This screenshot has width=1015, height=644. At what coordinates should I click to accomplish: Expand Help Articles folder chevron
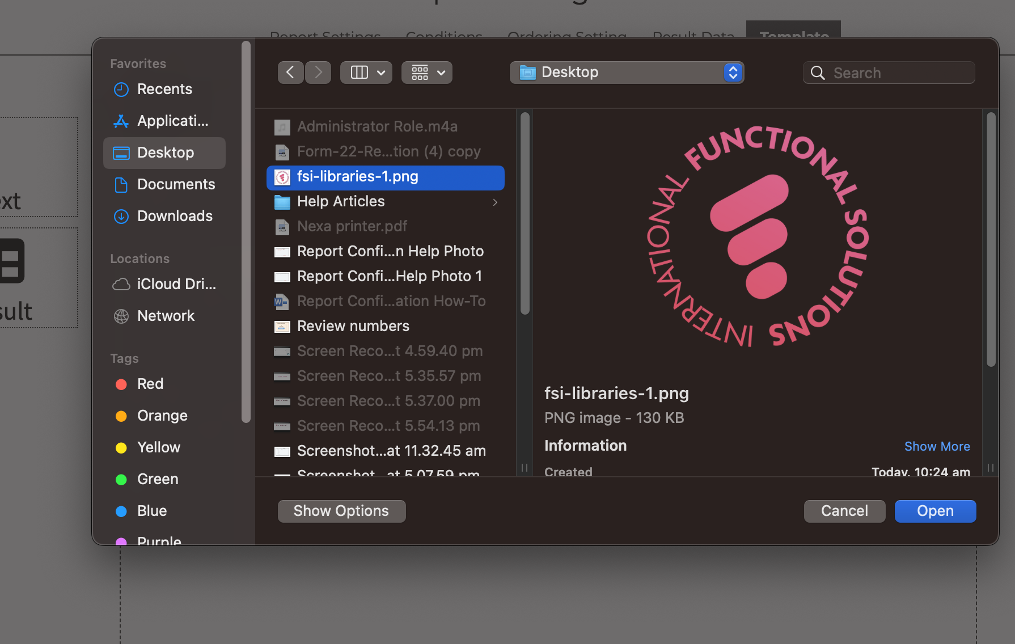coord(495,202)
